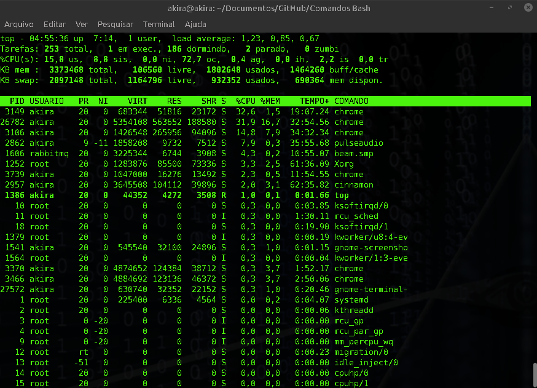Screen dimensions: 537x388
Task: Click the RES column header
Action: point(174,101)
